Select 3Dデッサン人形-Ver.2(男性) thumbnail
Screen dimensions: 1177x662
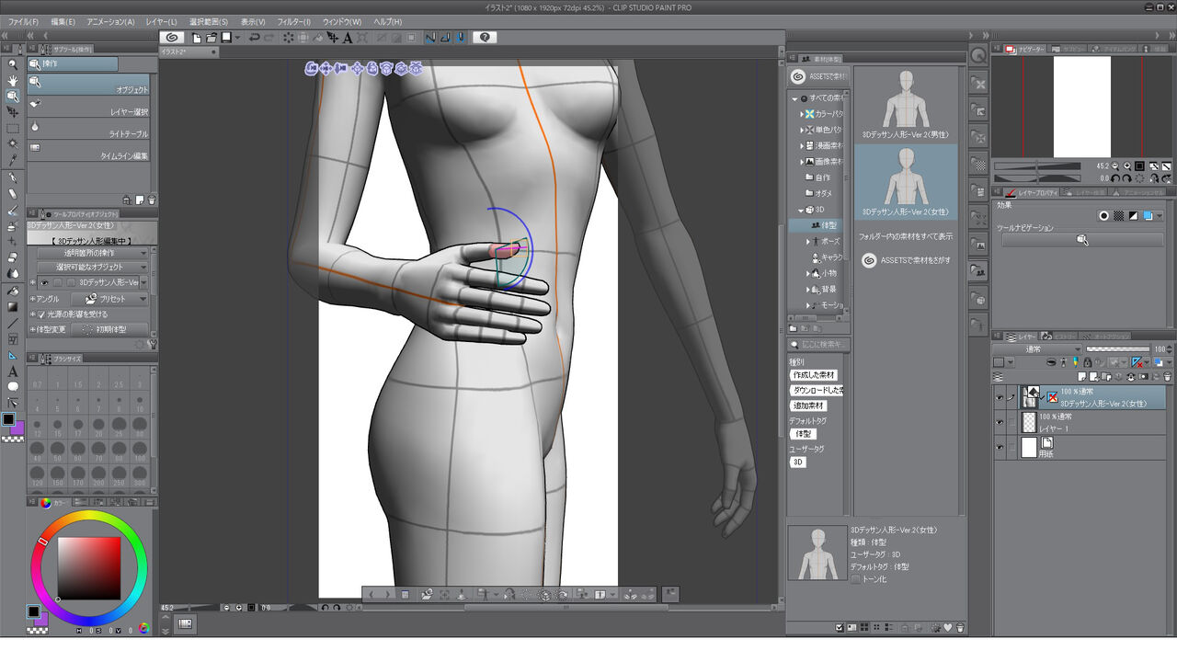pos(906,105)
